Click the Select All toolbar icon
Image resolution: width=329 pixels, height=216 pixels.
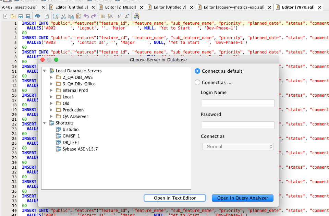pos(56,16)
